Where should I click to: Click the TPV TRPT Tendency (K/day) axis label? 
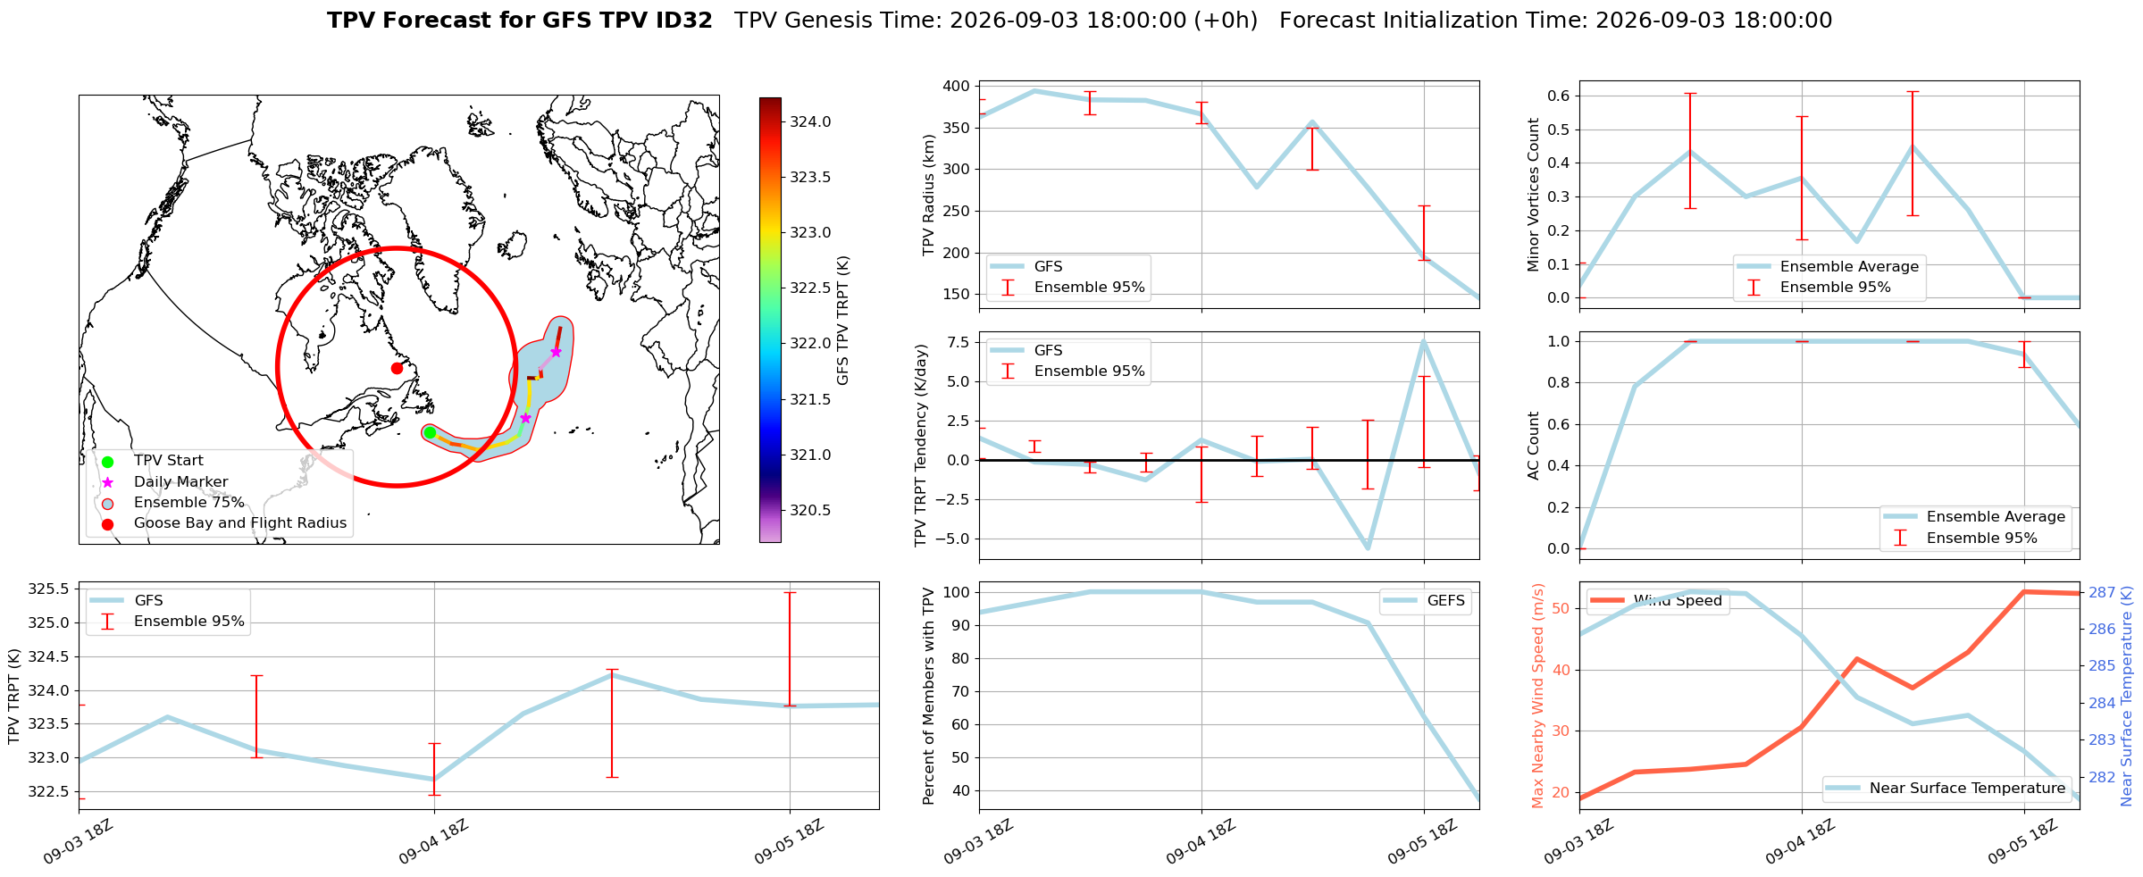[921, 446]
